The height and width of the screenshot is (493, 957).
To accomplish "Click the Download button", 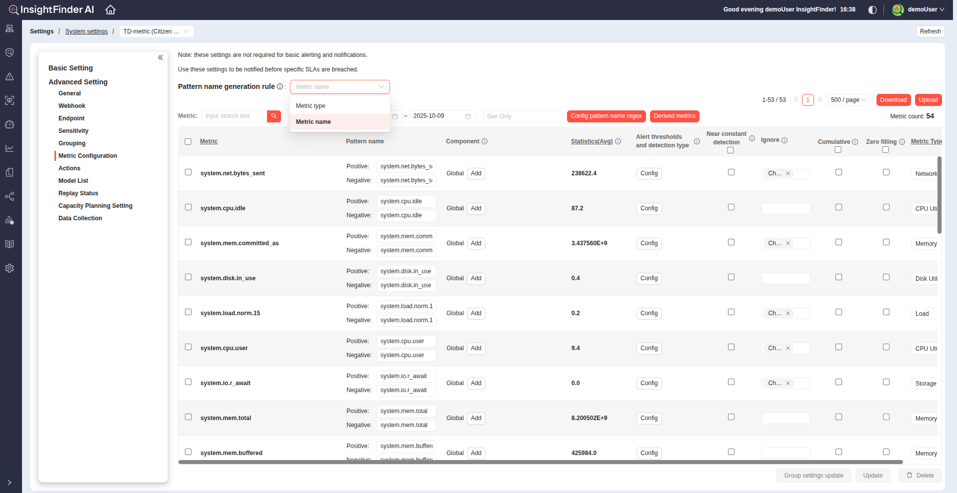I will pos(893,100).
